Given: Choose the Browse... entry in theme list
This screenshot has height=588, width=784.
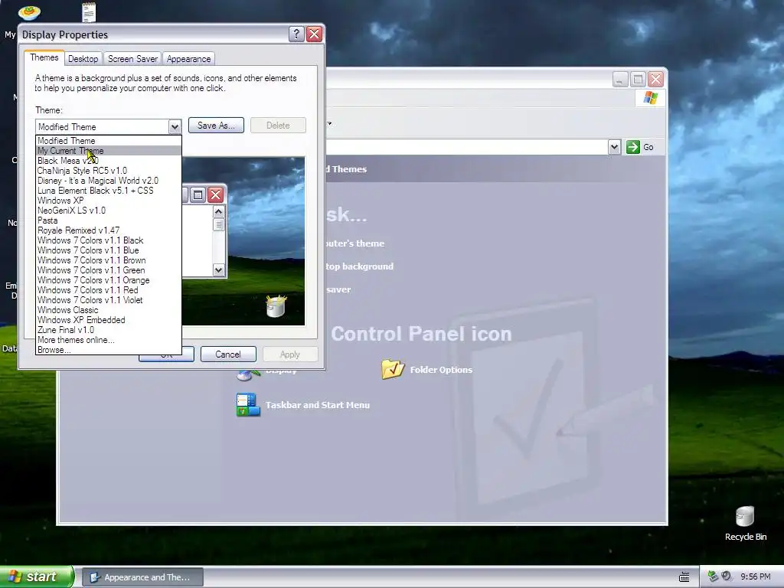Looking at the screenshot, I should point(109,350).
